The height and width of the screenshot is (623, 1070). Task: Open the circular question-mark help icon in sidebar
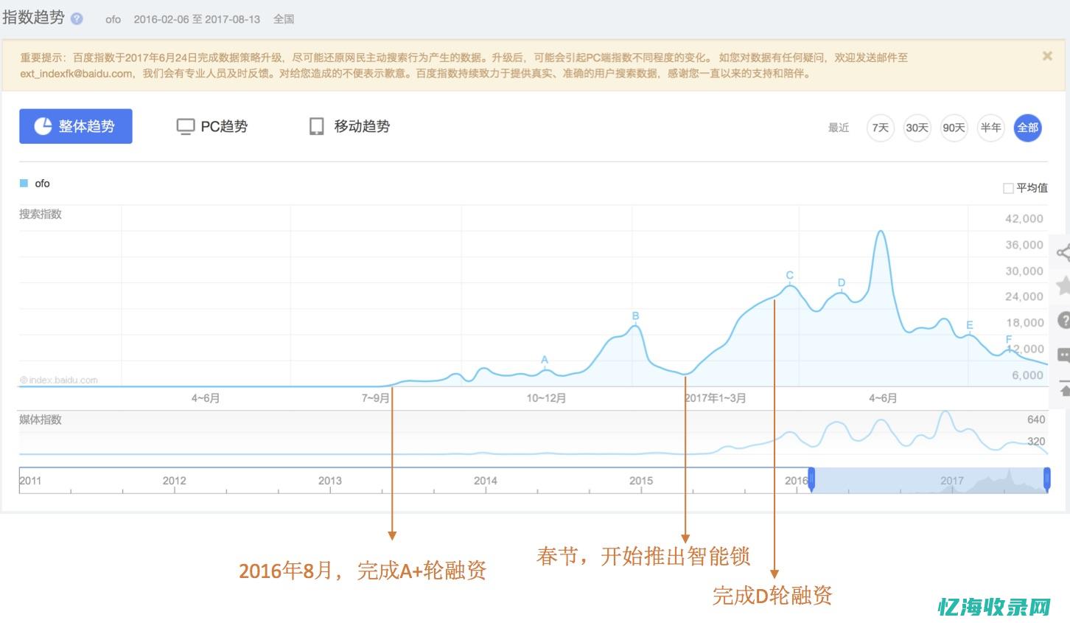(x=1064, y=320)
